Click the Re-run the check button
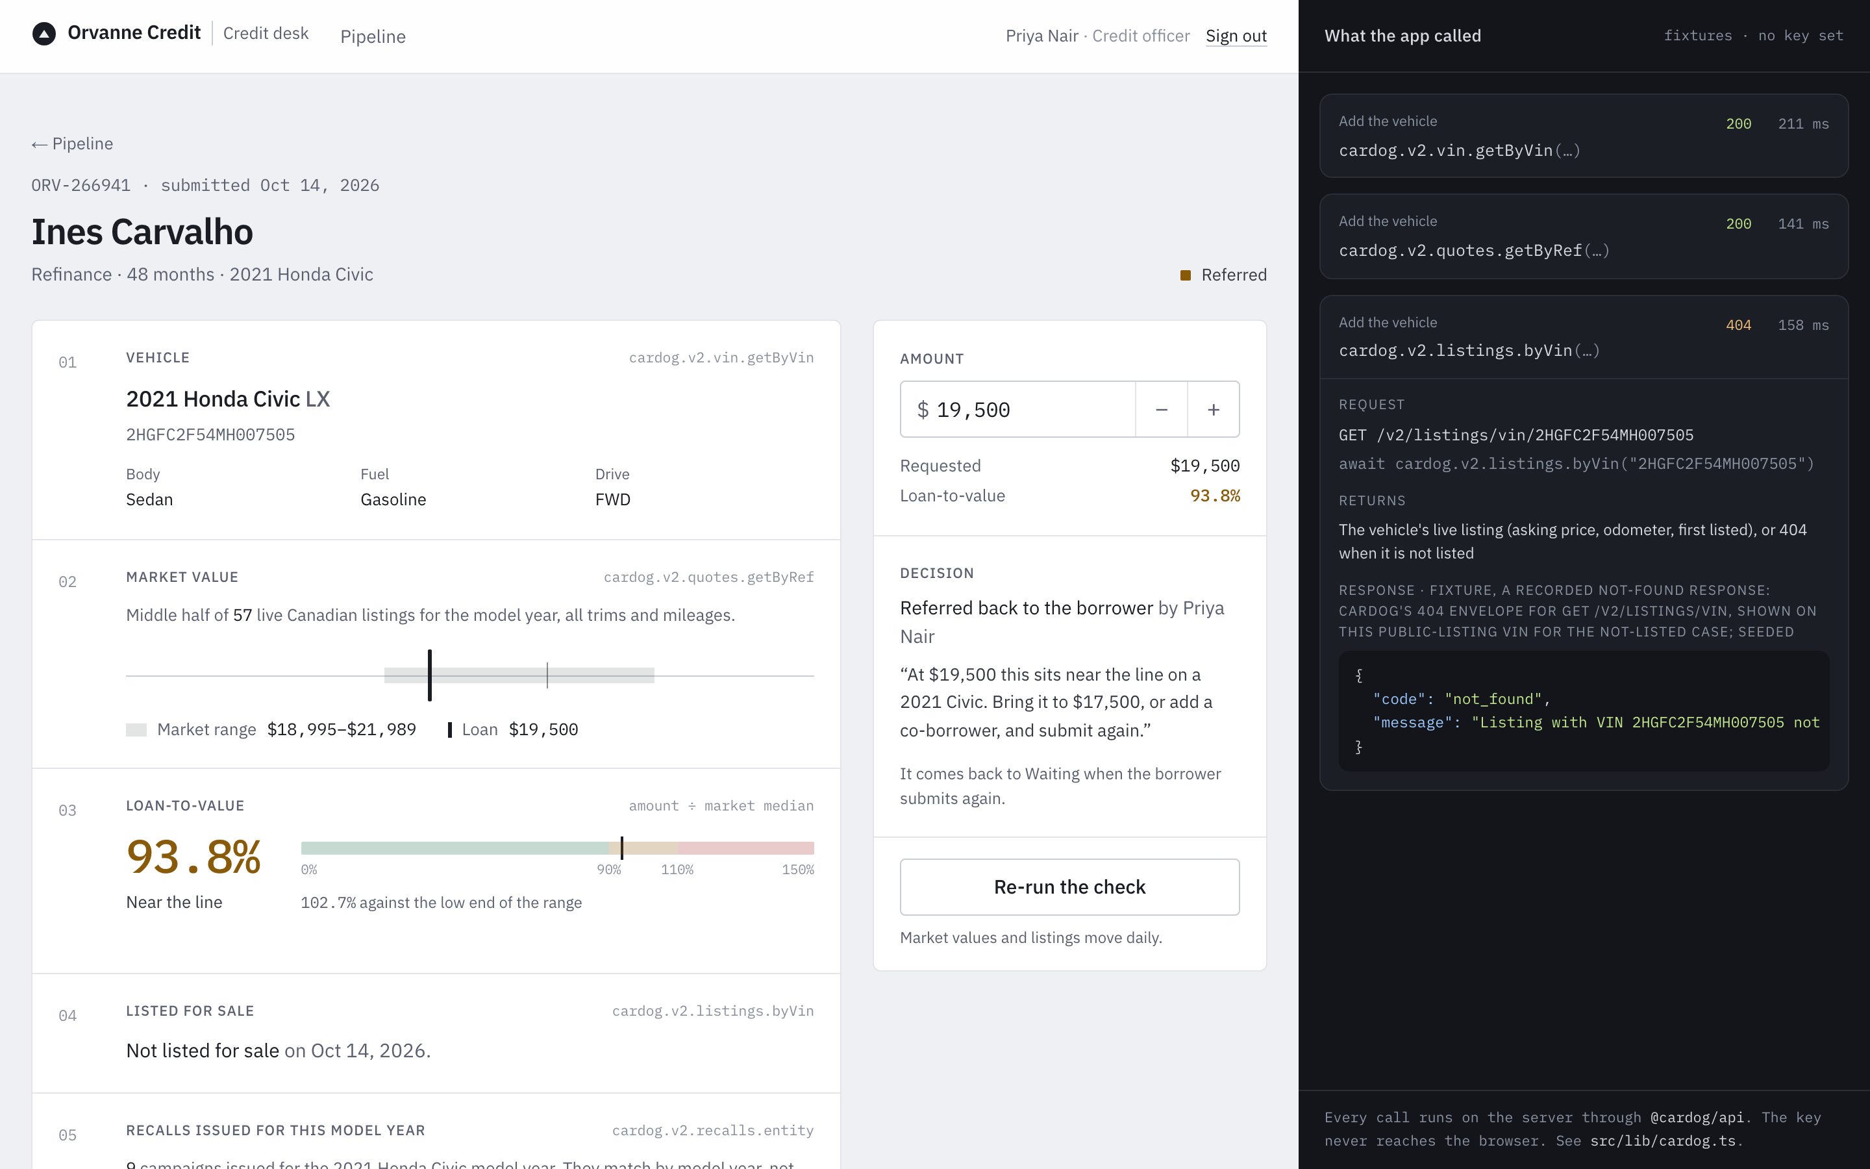Image resolution: width=1870 pixels, height=1169 pixels. pos(1069,886)
